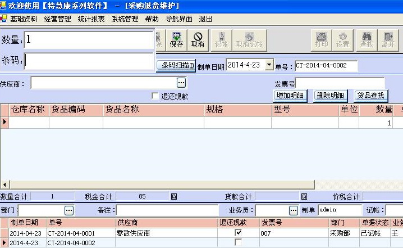The image size is (403, 248).
Task: Open the 帮助 menu
Action: (x=152, y=19)
